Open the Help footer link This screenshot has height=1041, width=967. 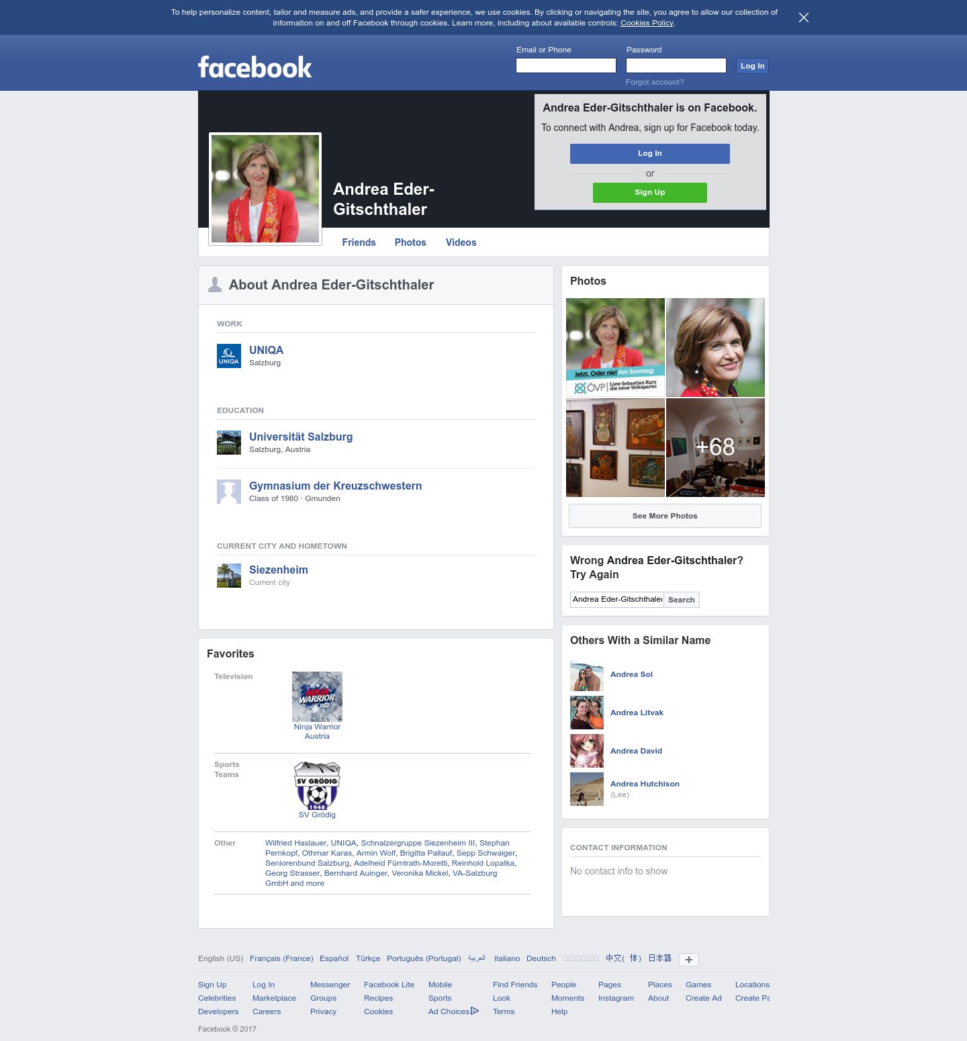pos(559,1011)
